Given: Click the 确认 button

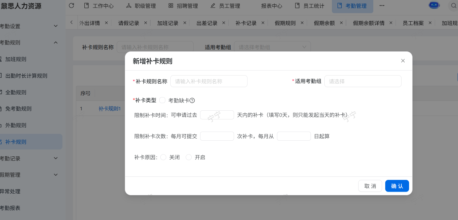Looking at the screenshot, I should pyautogui.click(x=397, y=186).
